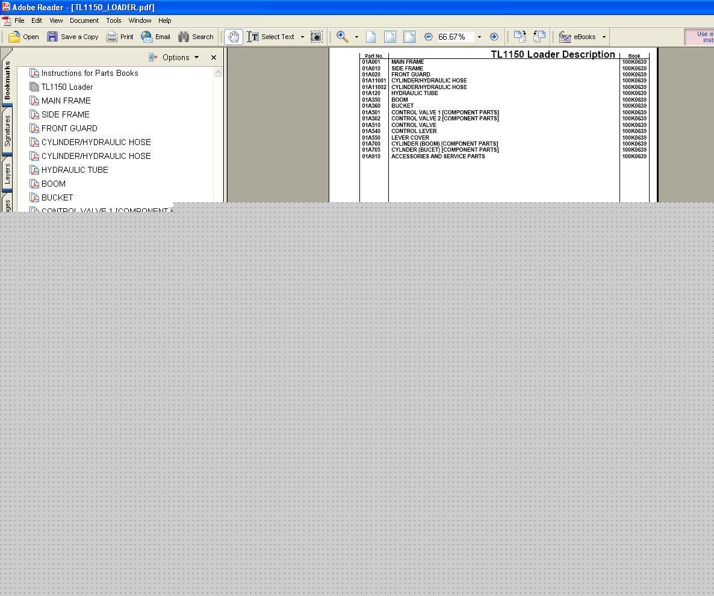This screenshot has width=714, height=596.
Task: Set view to Actual Size page icon
Action: (x=371, y=37)
